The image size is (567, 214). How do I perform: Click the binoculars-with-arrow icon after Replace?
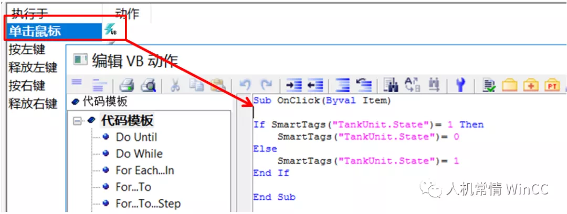tap(434, 85)
